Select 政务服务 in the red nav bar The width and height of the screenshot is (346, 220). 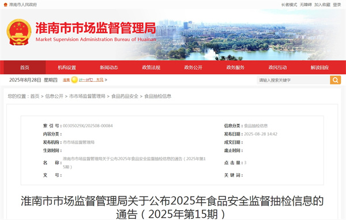pos(235,67)
